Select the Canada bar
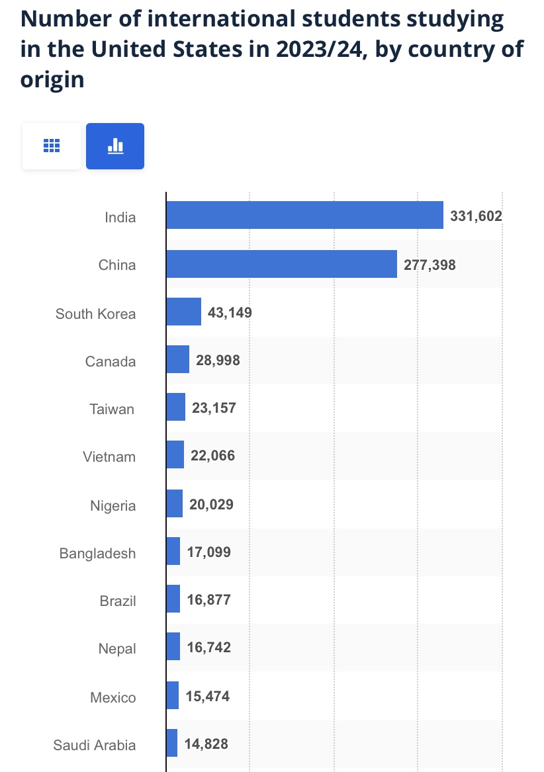This screenshot has height=772, width=544. pos(177,360)
